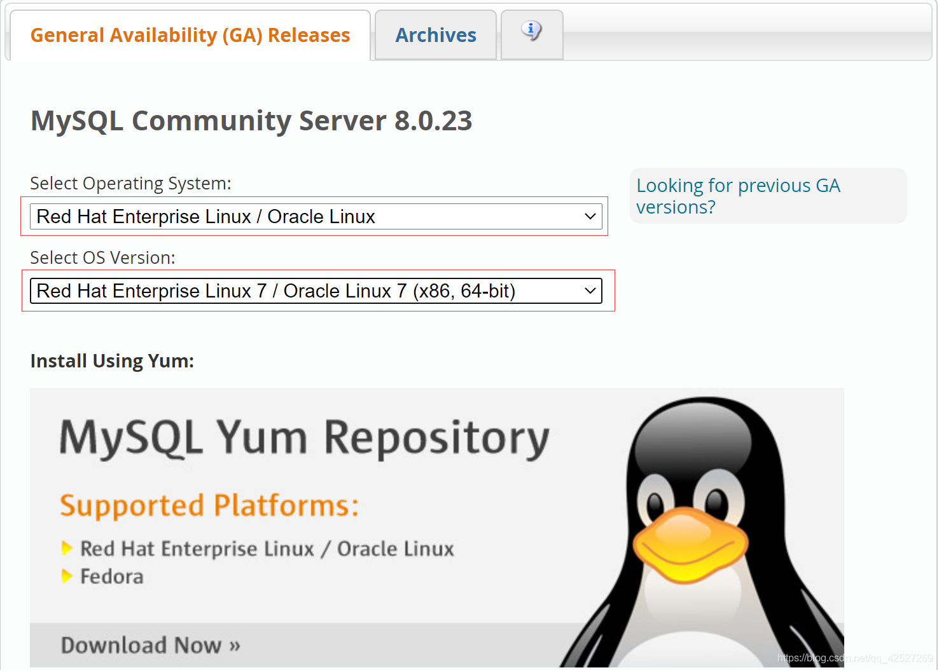Open the Select Operating System combo box
The width and height of the screenshot is (939, 670).
click(316, 217)
